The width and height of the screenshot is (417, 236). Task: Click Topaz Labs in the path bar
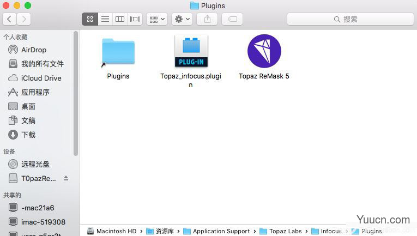click(281, 231)
